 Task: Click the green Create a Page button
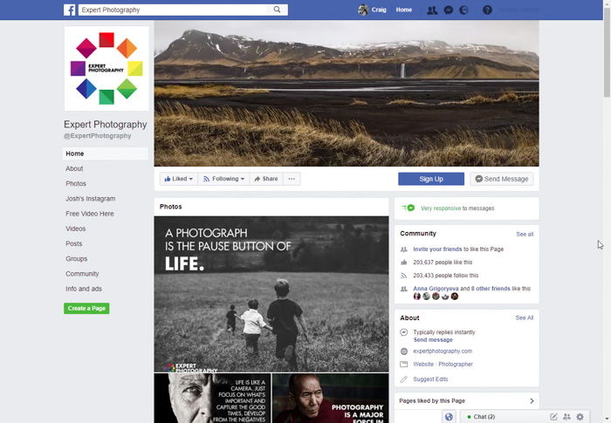click(86, 309)
